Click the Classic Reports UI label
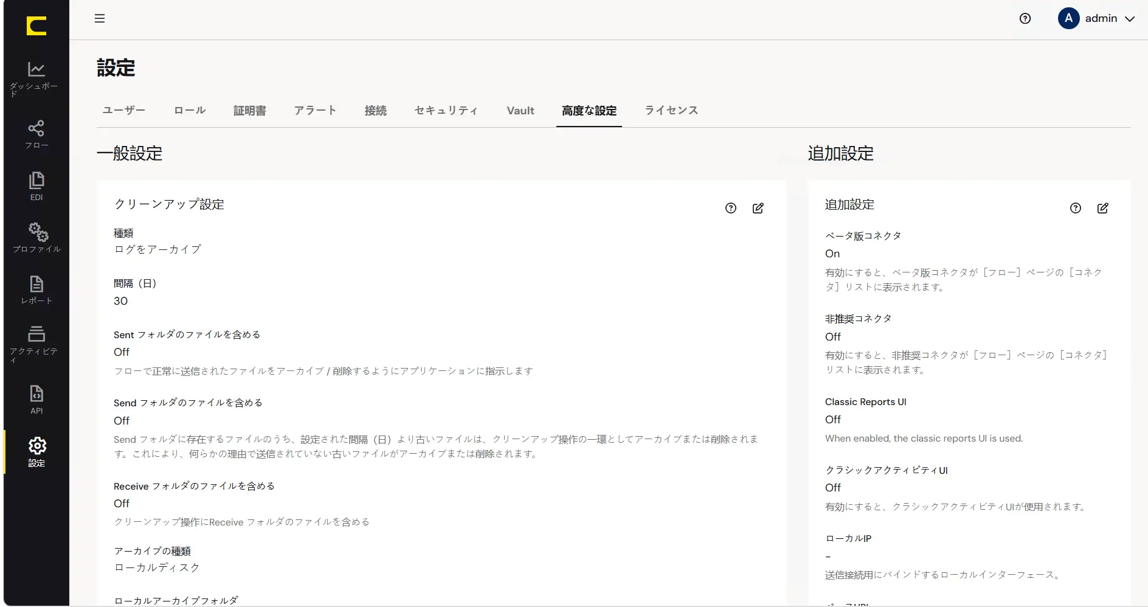The image size is (1148, 607). [866, 402]
